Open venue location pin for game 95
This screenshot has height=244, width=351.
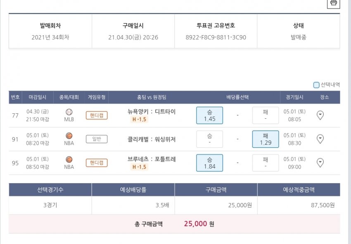320,163
